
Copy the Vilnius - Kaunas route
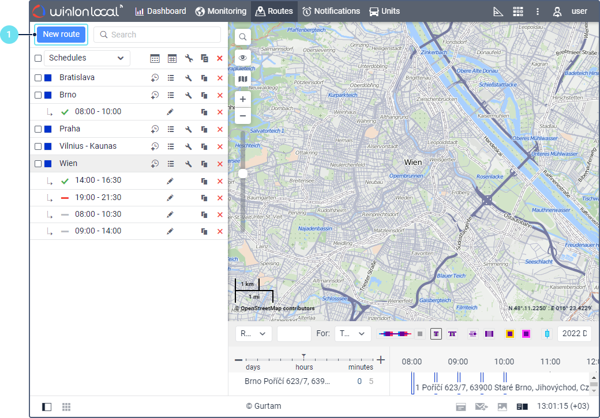click(204, 146)
